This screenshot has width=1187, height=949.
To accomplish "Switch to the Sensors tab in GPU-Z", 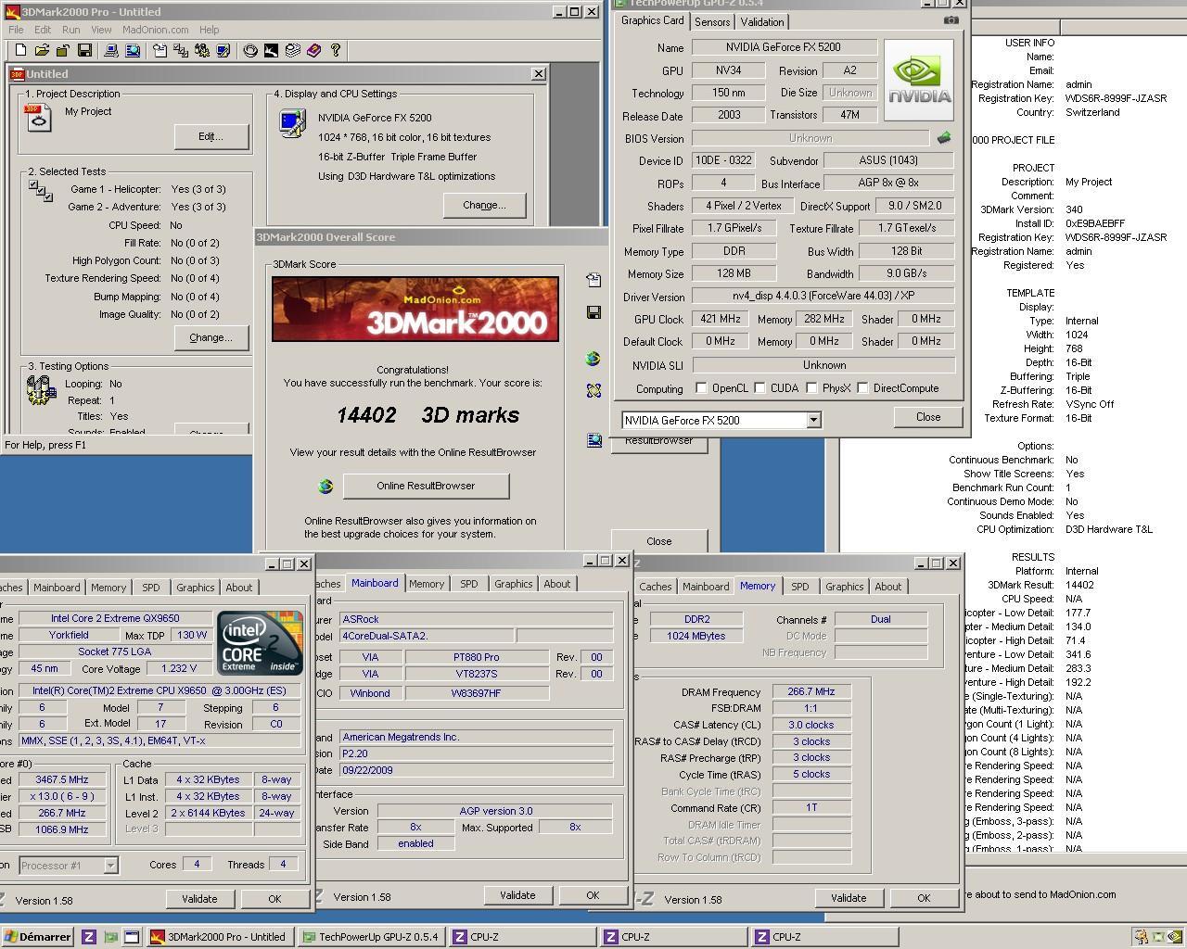I will click(712, 22).
